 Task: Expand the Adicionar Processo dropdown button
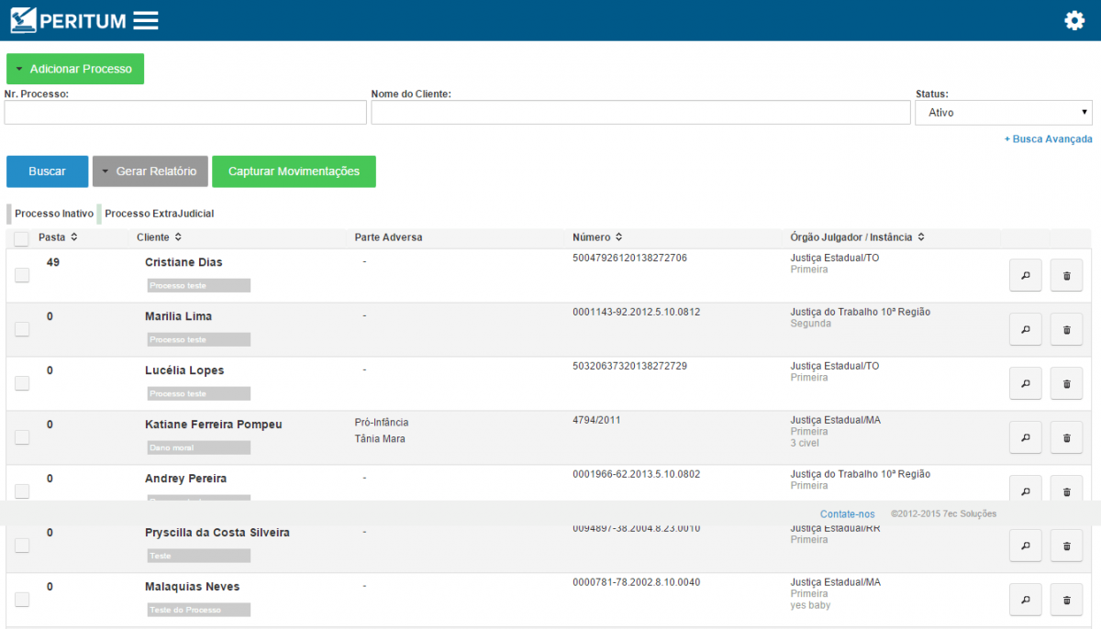(x=75, y=69)
